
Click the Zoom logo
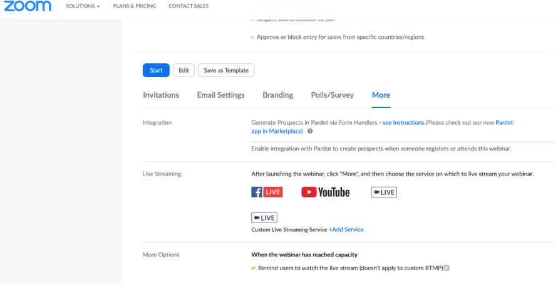point(27,6)
